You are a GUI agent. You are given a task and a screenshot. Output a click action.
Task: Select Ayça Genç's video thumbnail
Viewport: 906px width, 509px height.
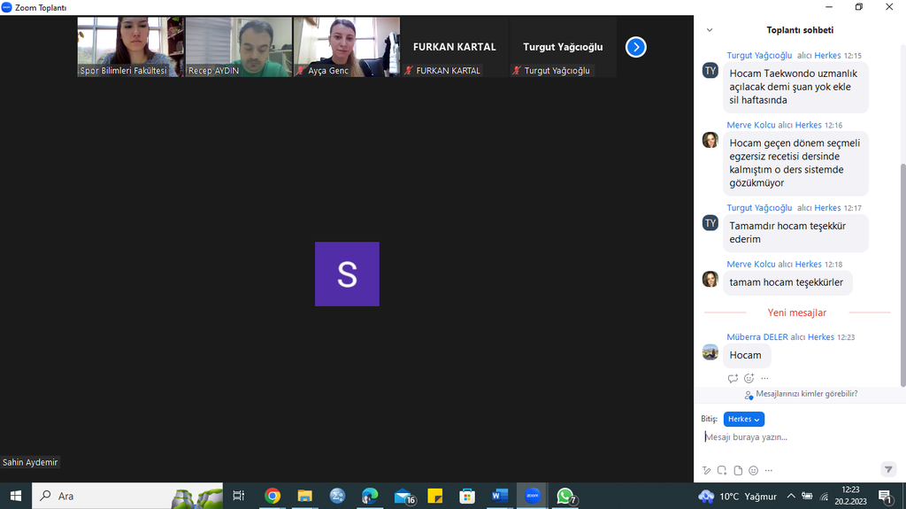pyautogui.click(x=346, y=47)
